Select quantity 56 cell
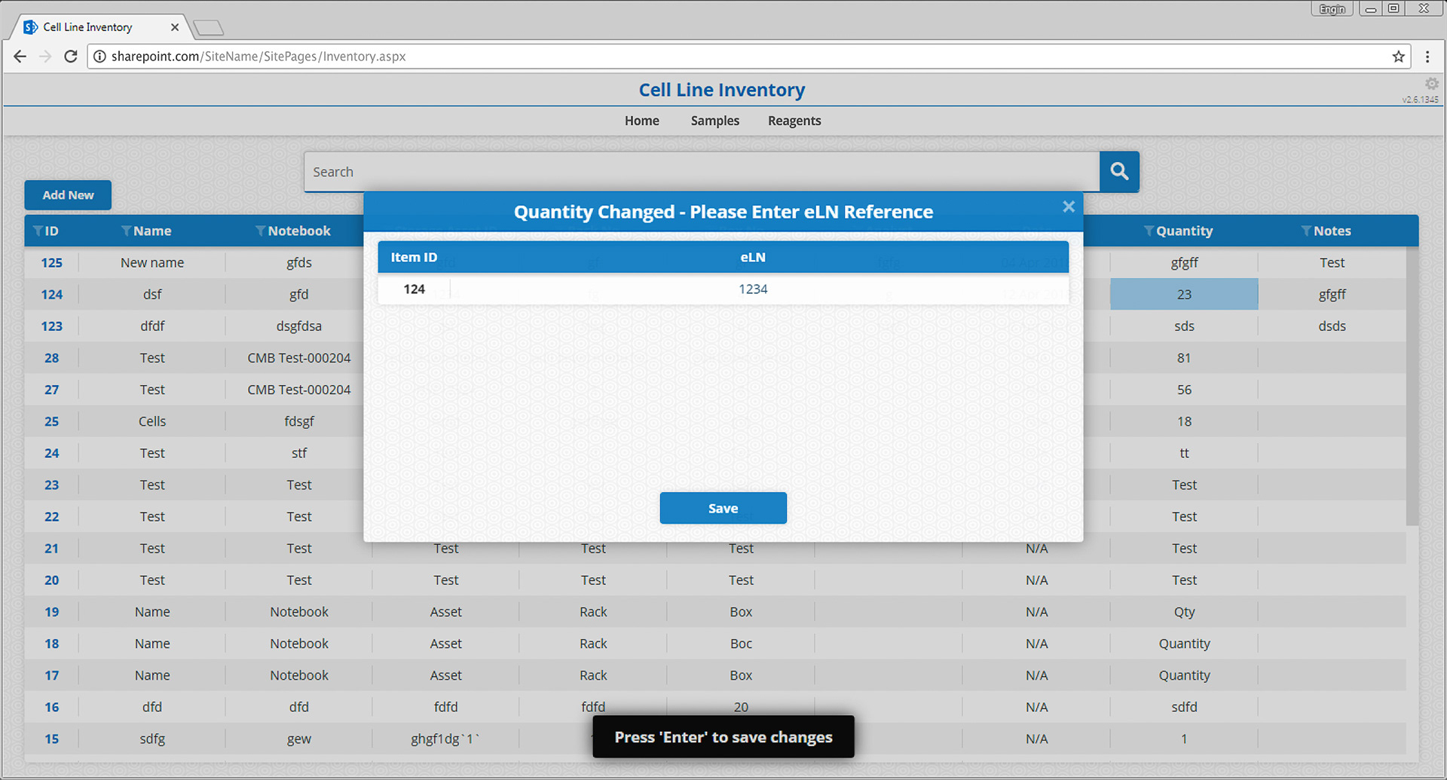Image resolution: width=1447 pixels, height=780 pixels. 1184,390
